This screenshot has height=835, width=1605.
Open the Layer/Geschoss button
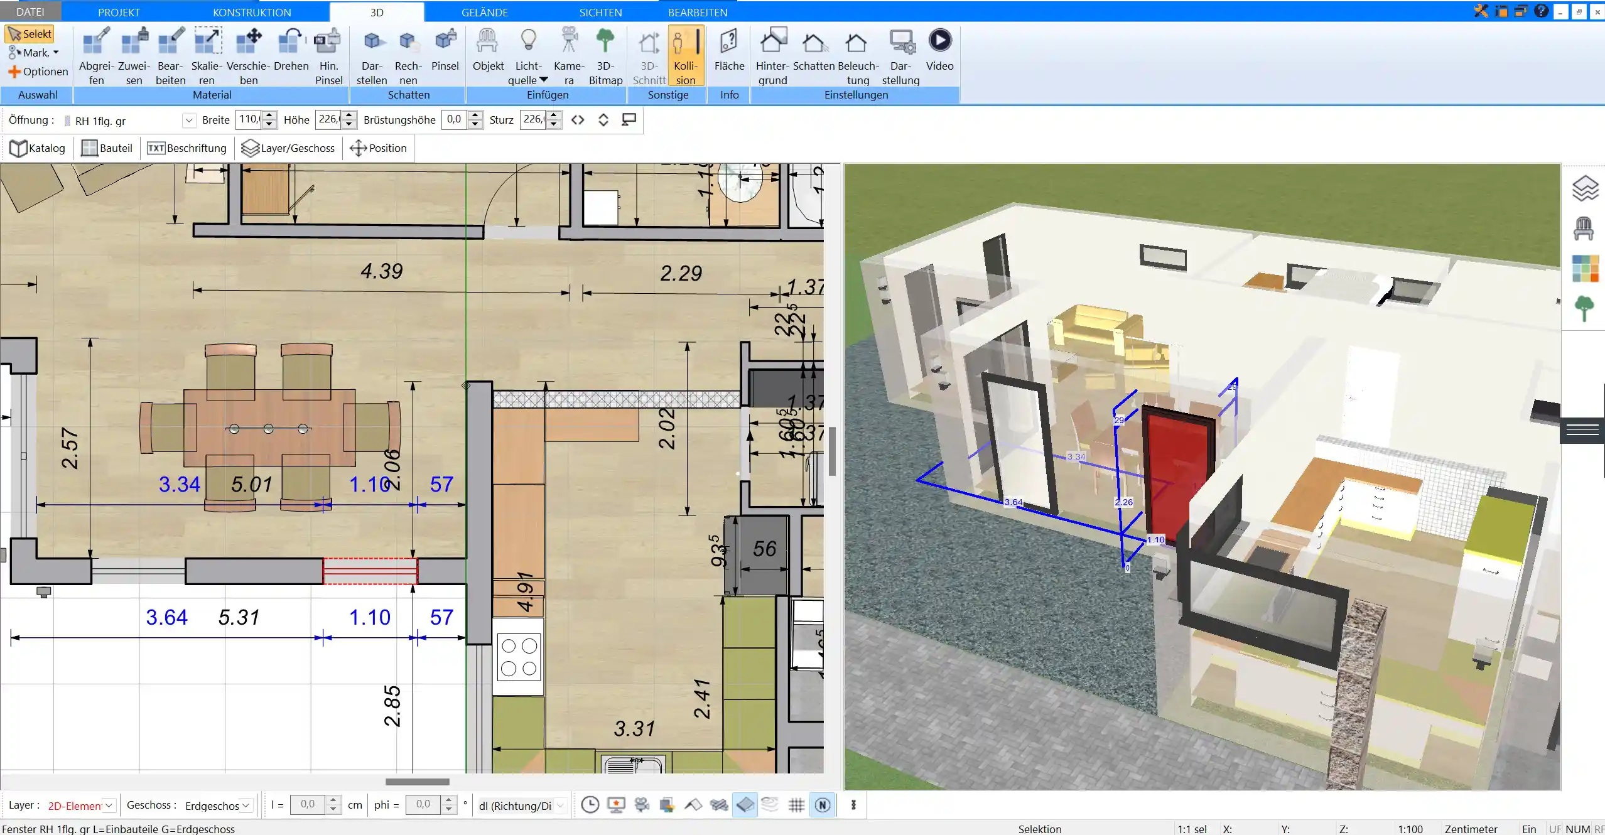point(288,148)
